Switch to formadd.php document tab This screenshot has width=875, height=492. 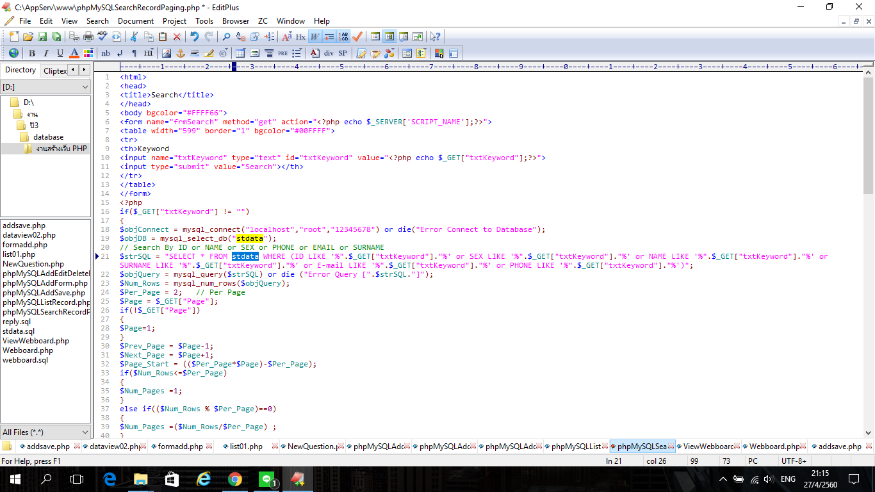[180, 447]
